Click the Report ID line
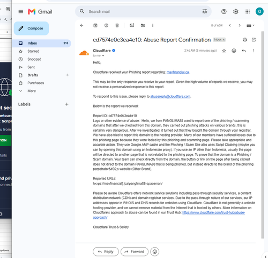The width and height of the screenshot is (268, 258). 115,116
